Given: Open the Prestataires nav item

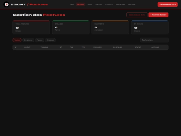Looking at the screenshot, I should 121,4.
